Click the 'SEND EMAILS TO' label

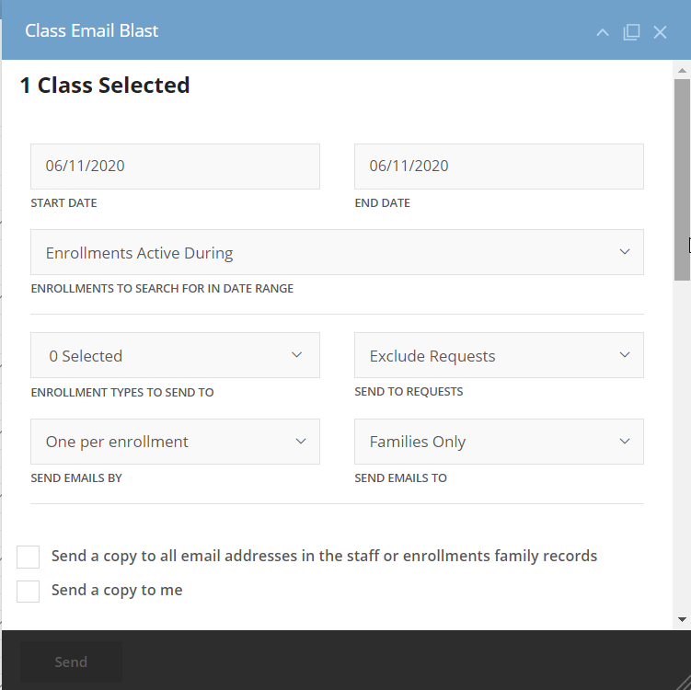click(400, 477)
